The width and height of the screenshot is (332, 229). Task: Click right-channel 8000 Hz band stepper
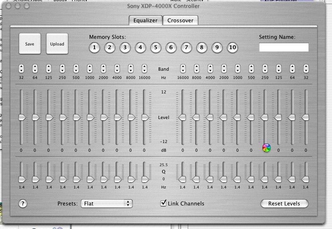point(197,69)
